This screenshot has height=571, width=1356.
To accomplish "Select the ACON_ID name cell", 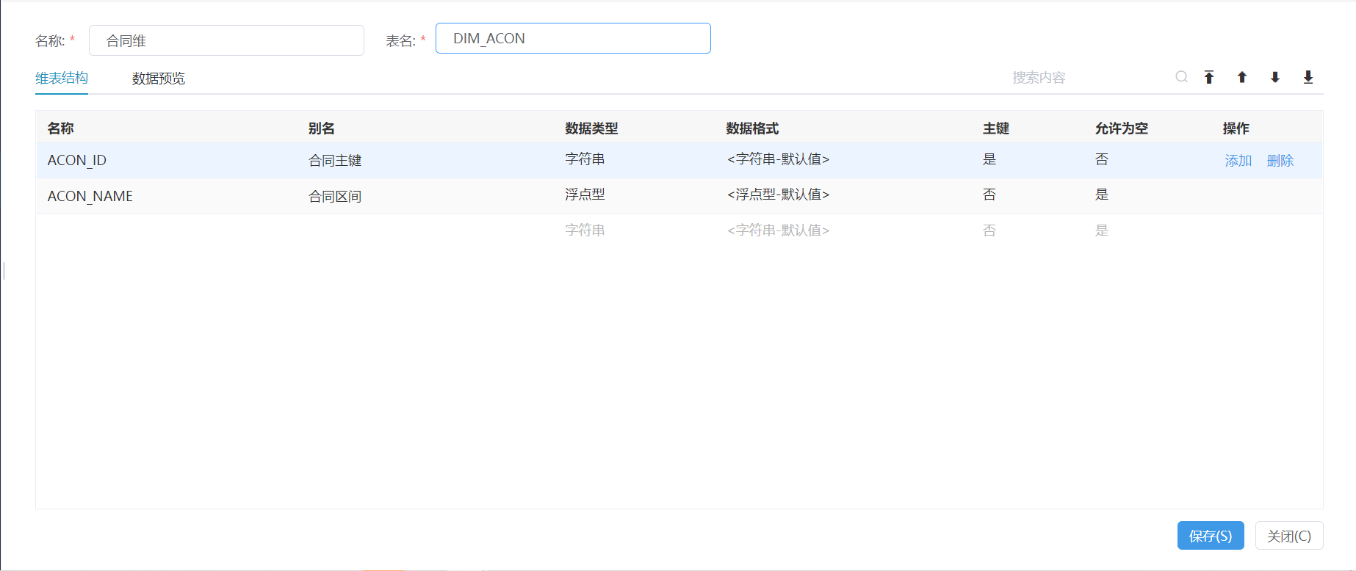I will (77, 160).
